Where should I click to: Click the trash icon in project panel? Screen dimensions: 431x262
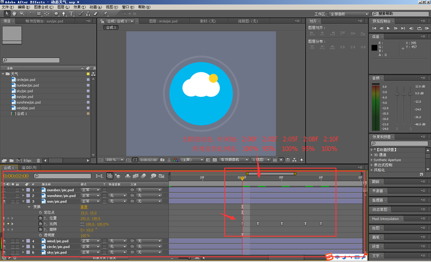(x=38, y=161)
